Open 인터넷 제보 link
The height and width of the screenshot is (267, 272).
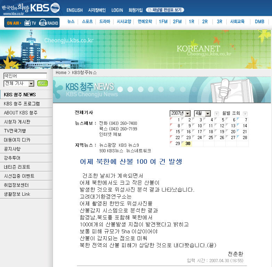pos(110,134)
